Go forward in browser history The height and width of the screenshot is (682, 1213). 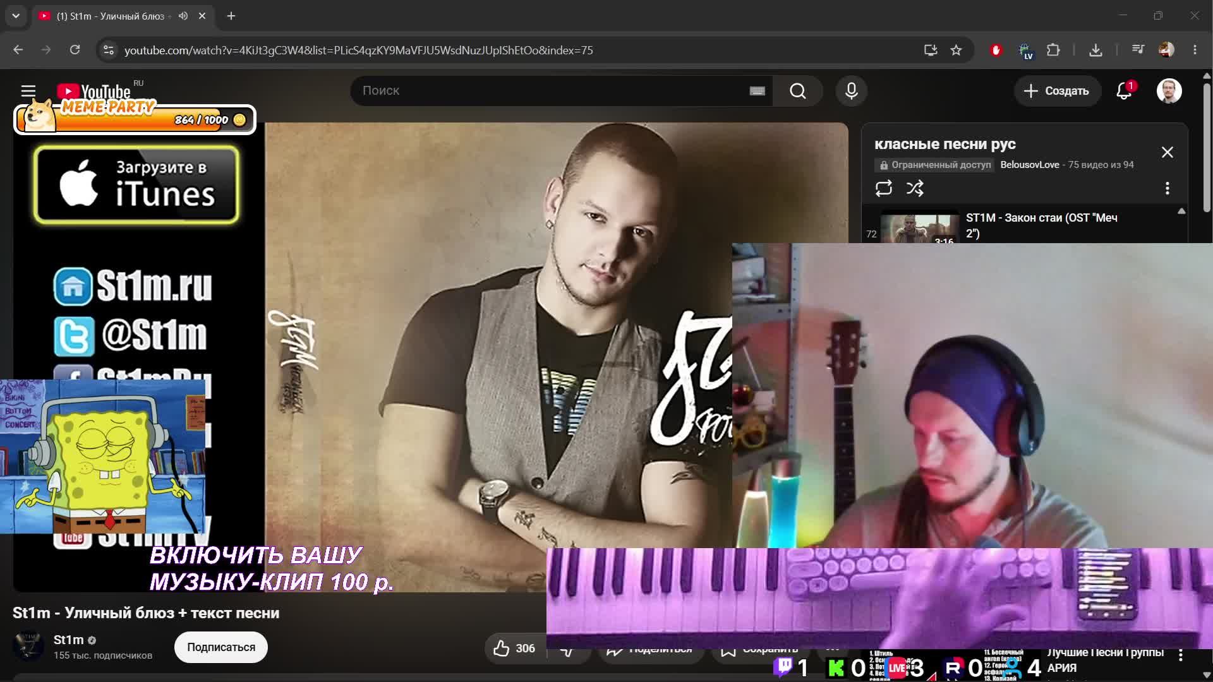(x=46, y=50)
